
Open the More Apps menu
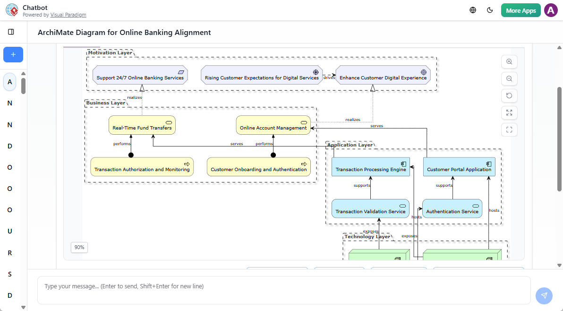tap(520, 9)
